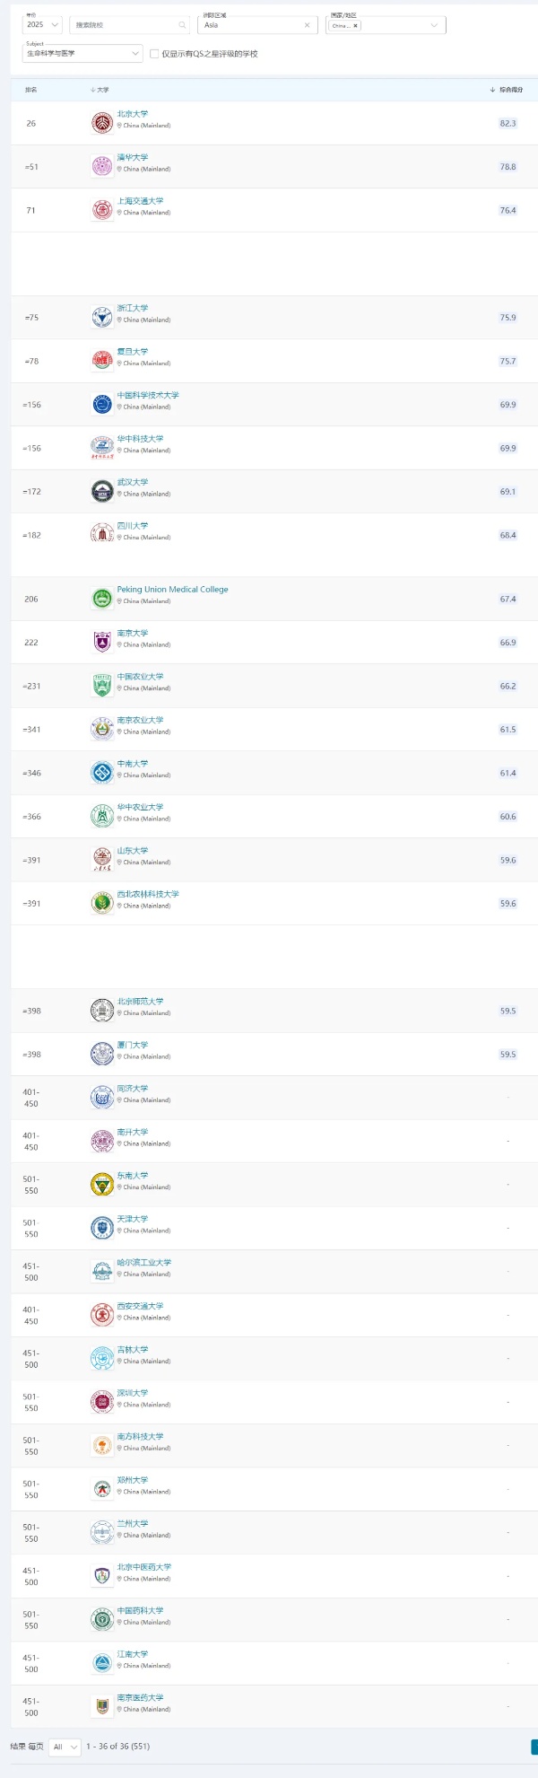
Task: Click the Peking University logo icon
Action: pyautogui.click(x=102, y=123)
